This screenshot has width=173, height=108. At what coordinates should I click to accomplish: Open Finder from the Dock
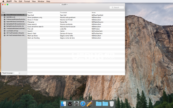point(63,104)
